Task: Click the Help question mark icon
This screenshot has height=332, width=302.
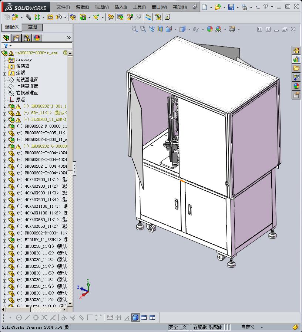Action: pyautogui.click(x=265, y=7)
